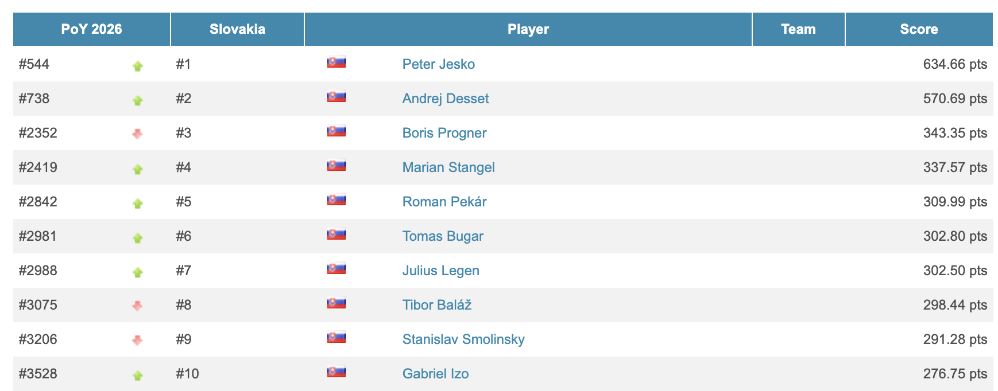998x391 pixels.
Task: Open Stanislav Smolinsky's profile link
Action: pos(463,339)
